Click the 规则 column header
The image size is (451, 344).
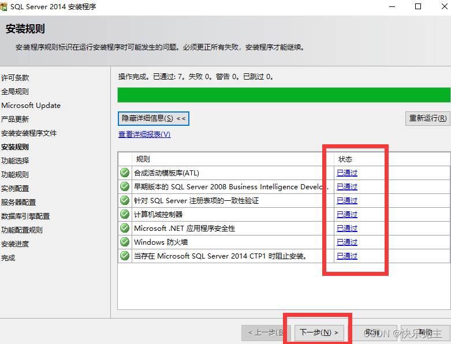point(143,159)
